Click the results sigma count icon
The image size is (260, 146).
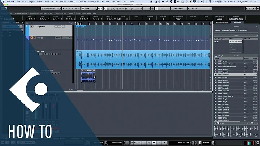click(216, 56)
